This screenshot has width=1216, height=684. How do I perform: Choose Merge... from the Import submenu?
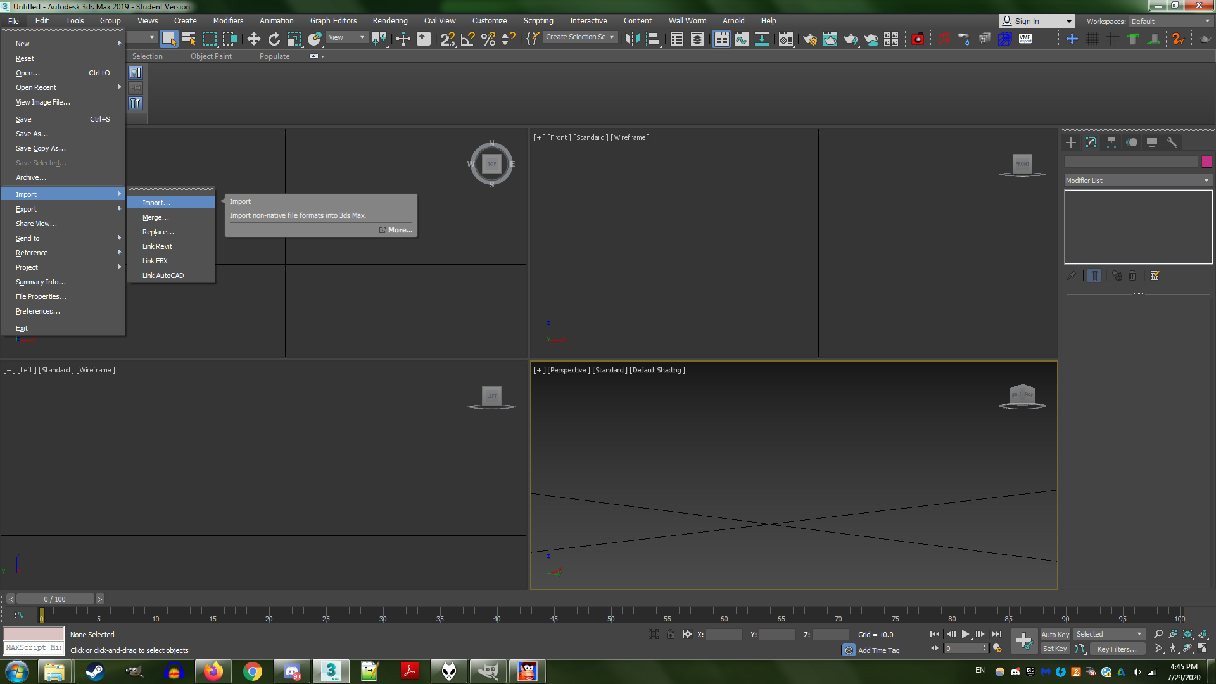tap(171, 217)
